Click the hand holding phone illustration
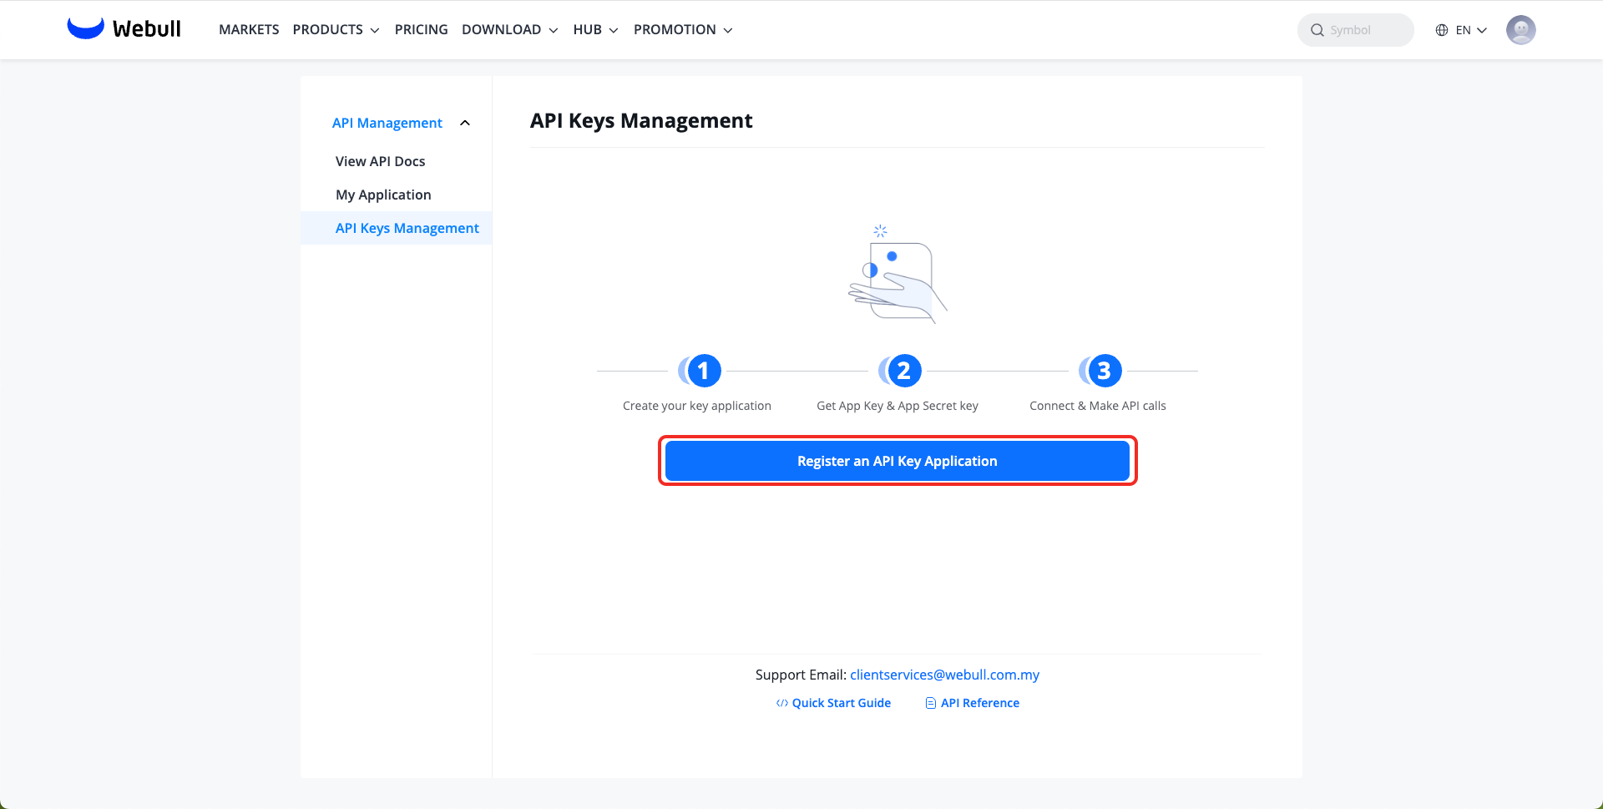Image resolution: width=1603 pixels, height=809 pixels. point(898,275)
